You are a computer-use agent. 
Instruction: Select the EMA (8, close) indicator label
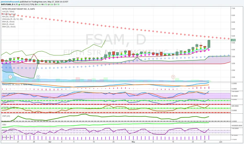[8, 22]
